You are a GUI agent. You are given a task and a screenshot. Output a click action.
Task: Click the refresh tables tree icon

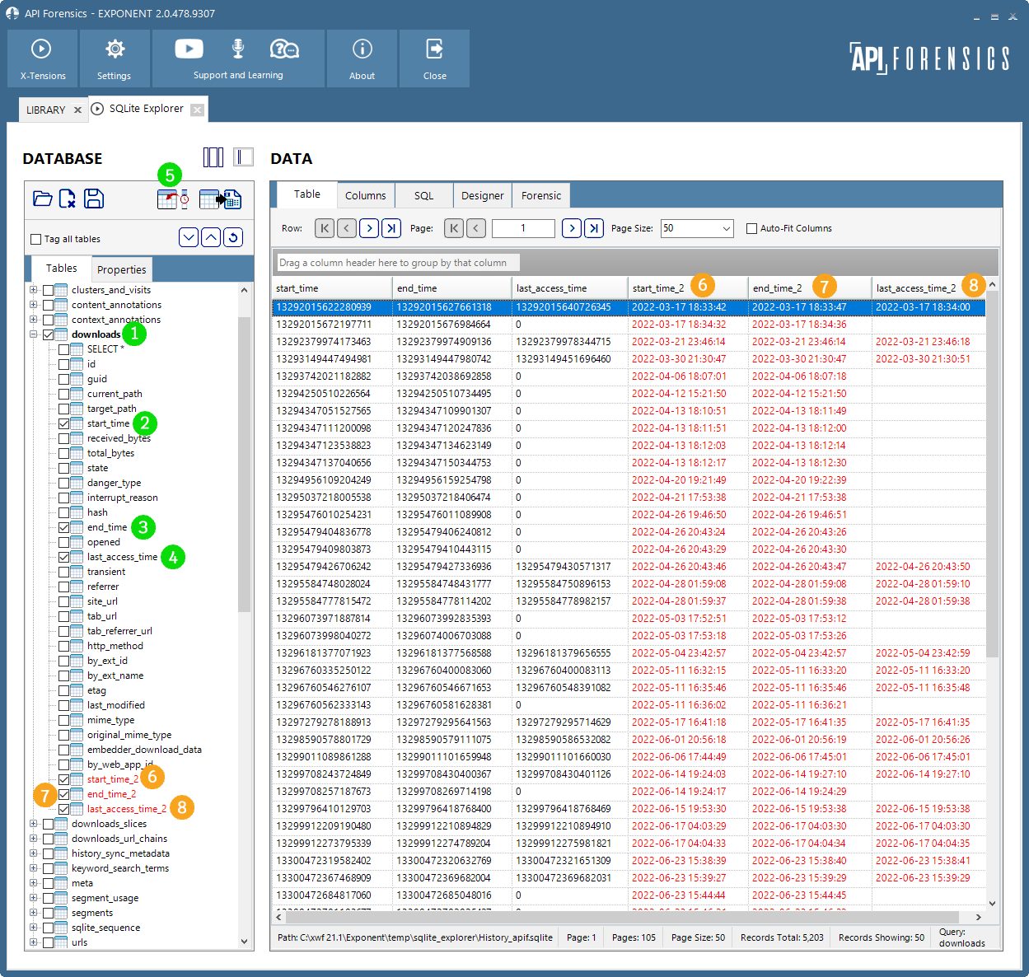coord(233,237)
